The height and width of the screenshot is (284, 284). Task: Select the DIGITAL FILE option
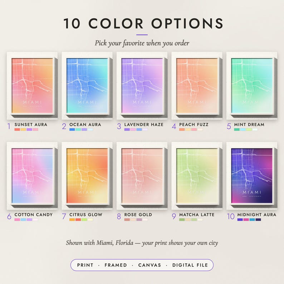point(190,265)
